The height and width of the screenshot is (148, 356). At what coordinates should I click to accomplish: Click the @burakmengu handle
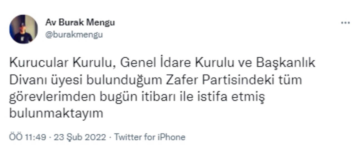[74, 35]
